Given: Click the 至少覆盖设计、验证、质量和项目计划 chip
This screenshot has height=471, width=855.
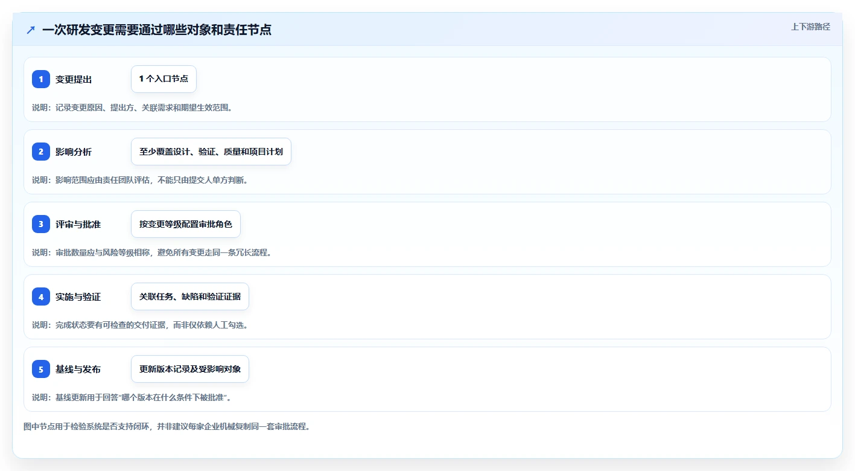Looking at the screenshot, I should point(211,152).
